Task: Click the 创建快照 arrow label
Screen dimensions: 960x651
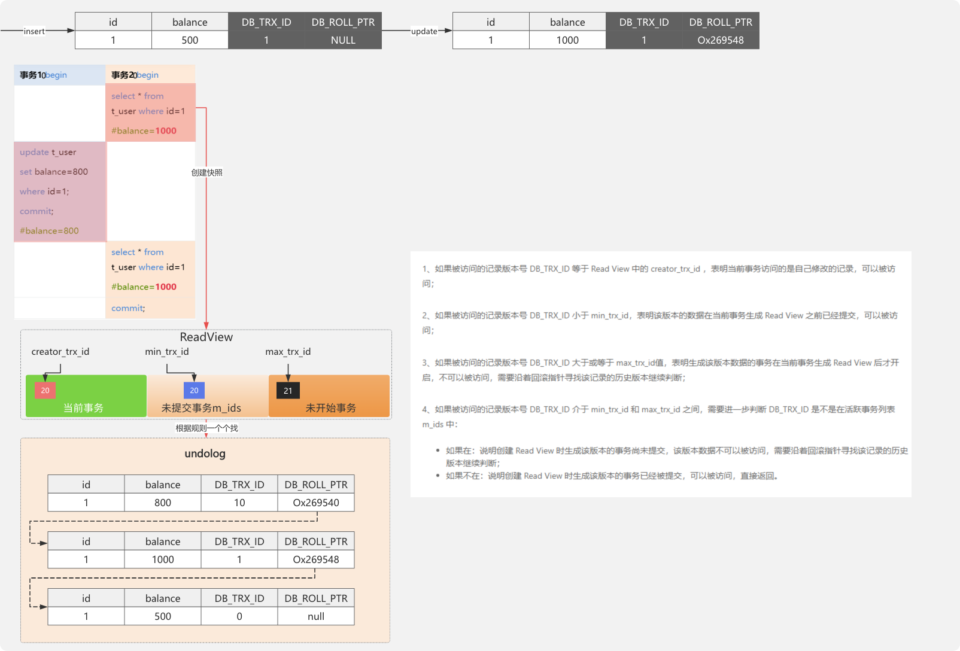Action: click(x=206, y=173)
